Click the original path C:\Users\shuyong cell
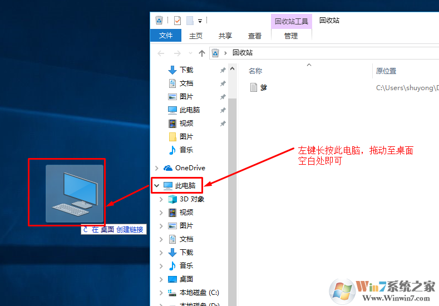 tap(407, 88)
